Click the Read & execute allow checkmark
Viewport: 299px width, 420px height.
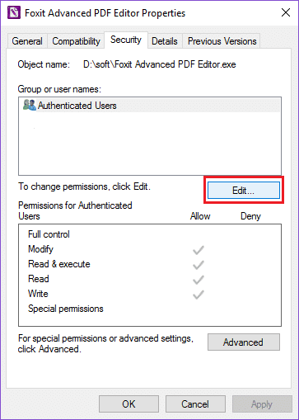pos(199,265)
